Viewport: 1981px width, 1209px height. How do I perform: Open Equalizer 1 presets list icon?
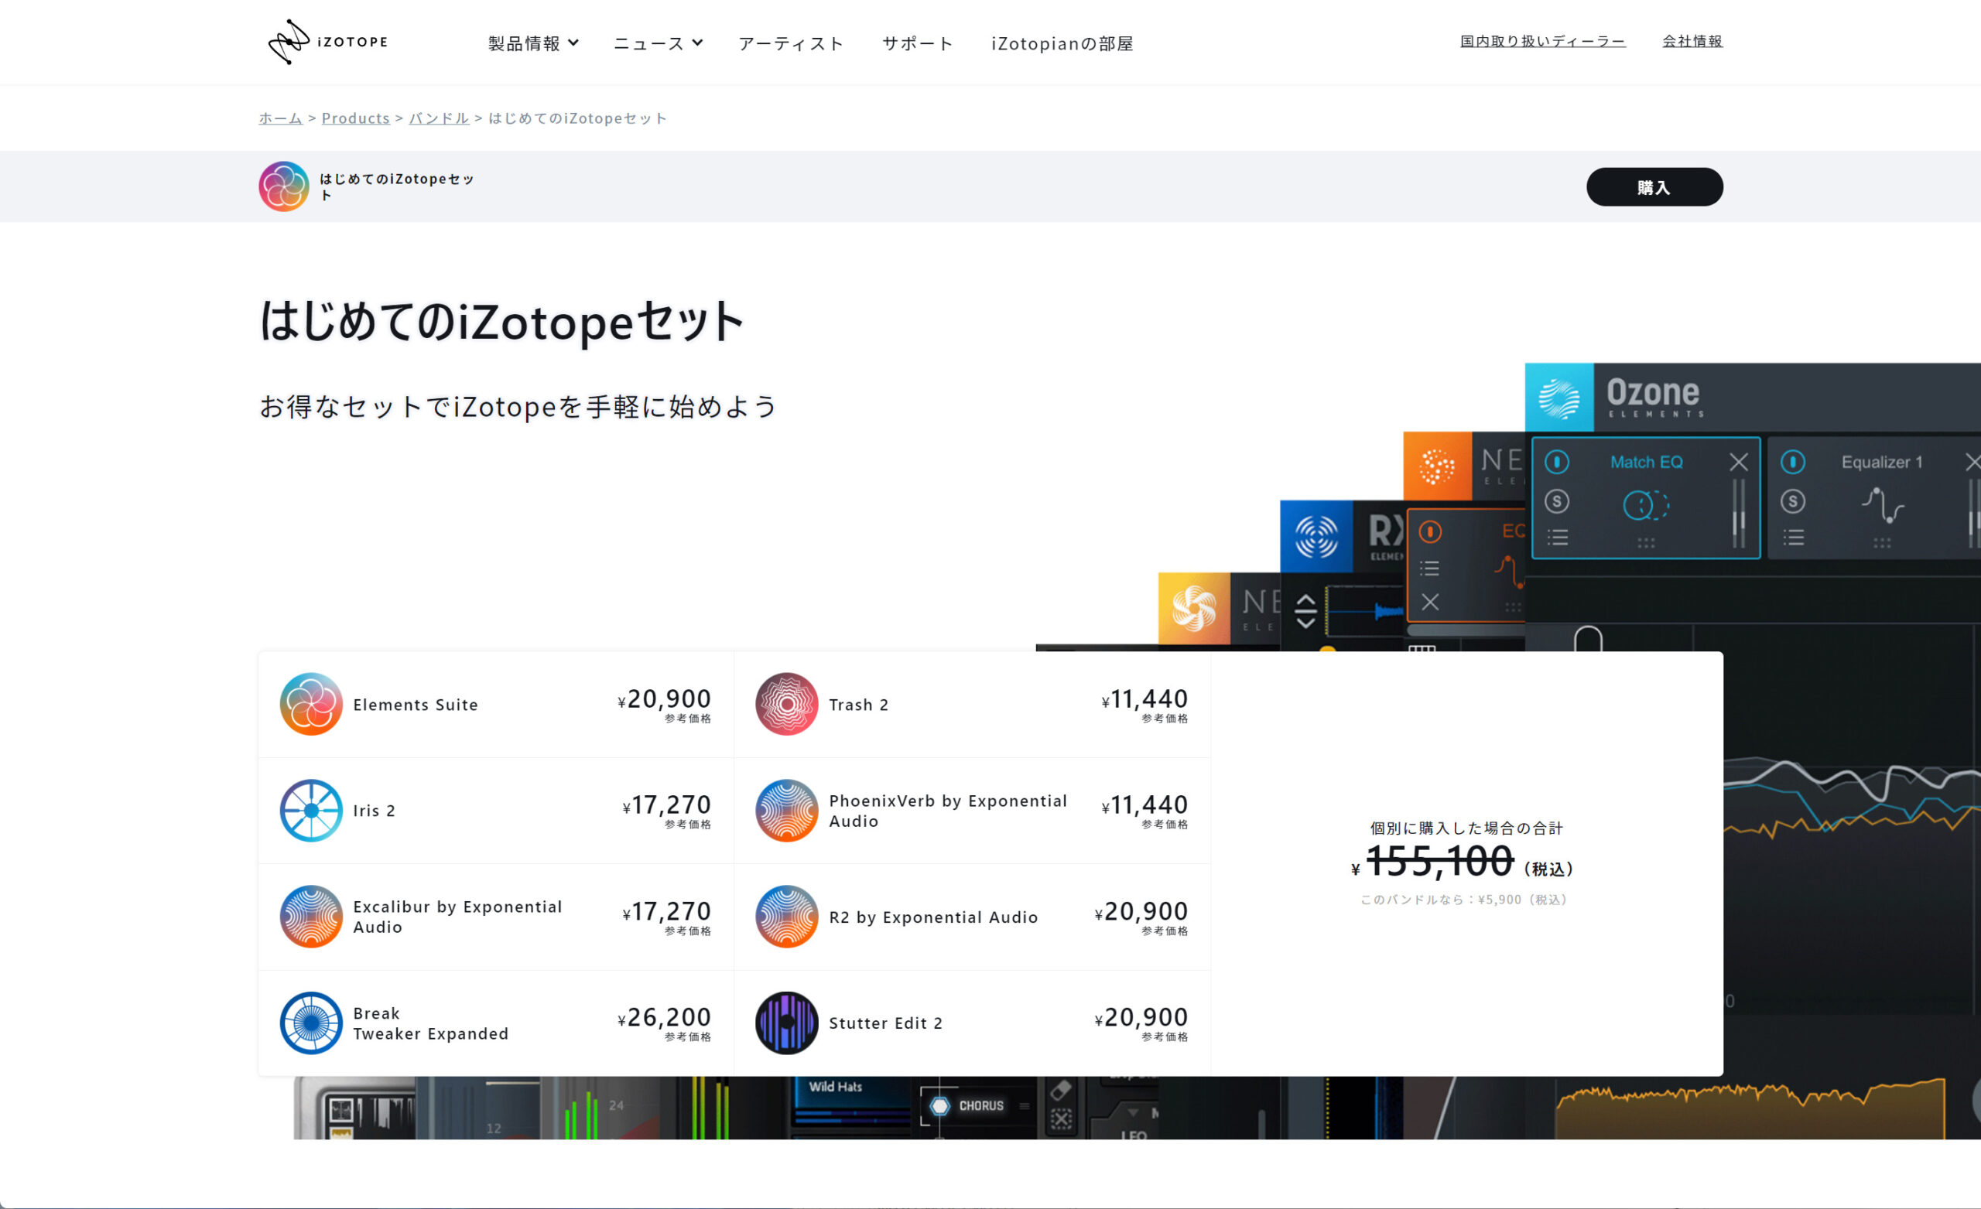[x=1794, y=537]
